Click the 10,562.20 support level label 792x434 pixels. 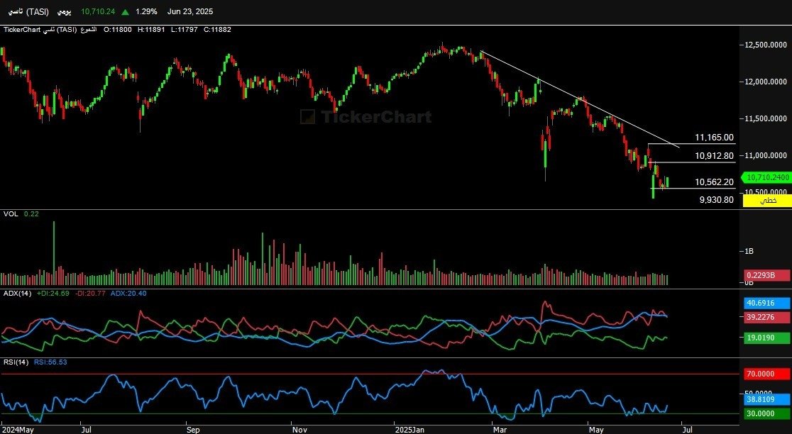pos(714,182)
